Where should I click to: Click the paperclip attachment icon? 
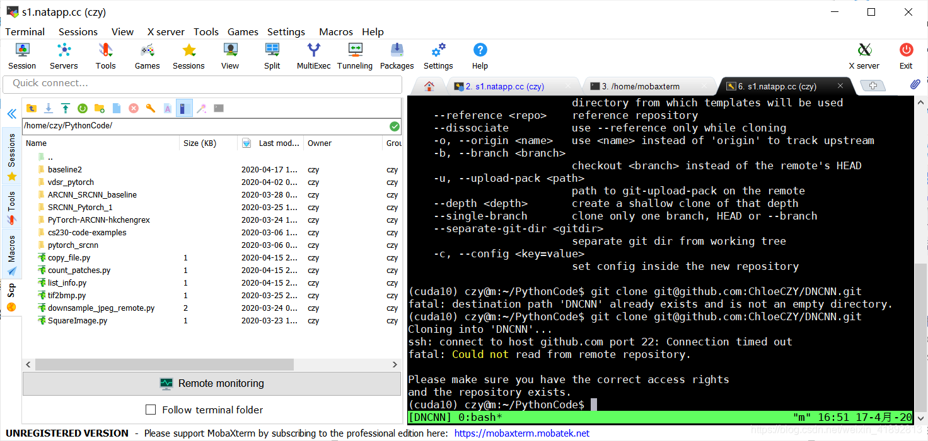click(x=915, y=84)
